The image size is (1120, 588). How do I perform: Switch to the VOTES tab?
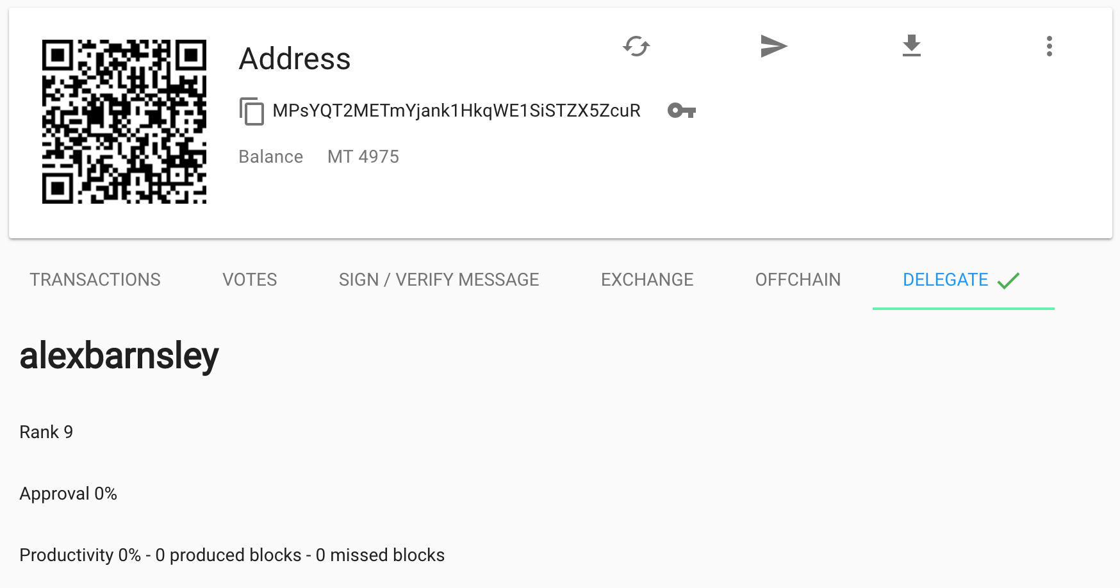coord(249,280)
